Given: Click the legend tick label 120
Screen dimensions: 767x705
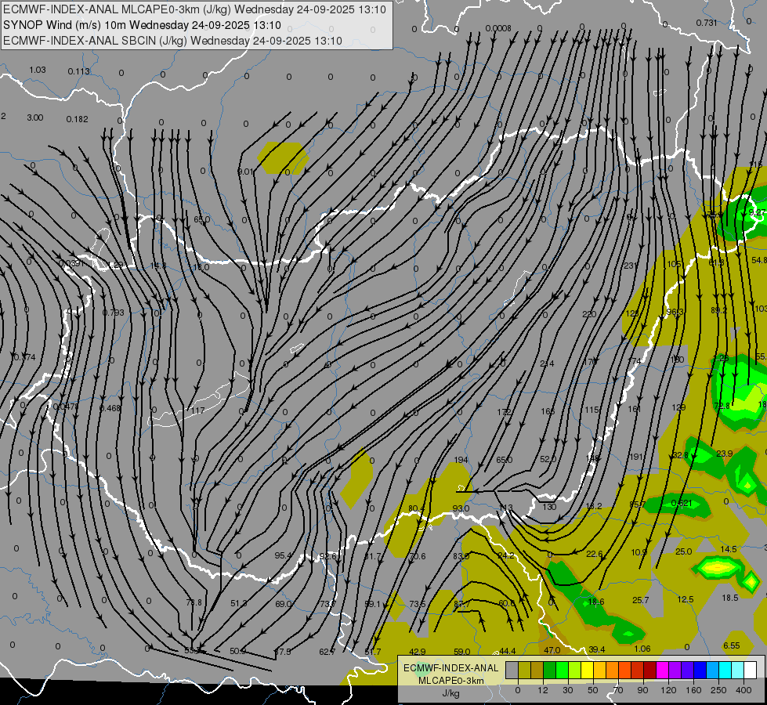Looking at the screenshot, I should (x=668, y=690).
